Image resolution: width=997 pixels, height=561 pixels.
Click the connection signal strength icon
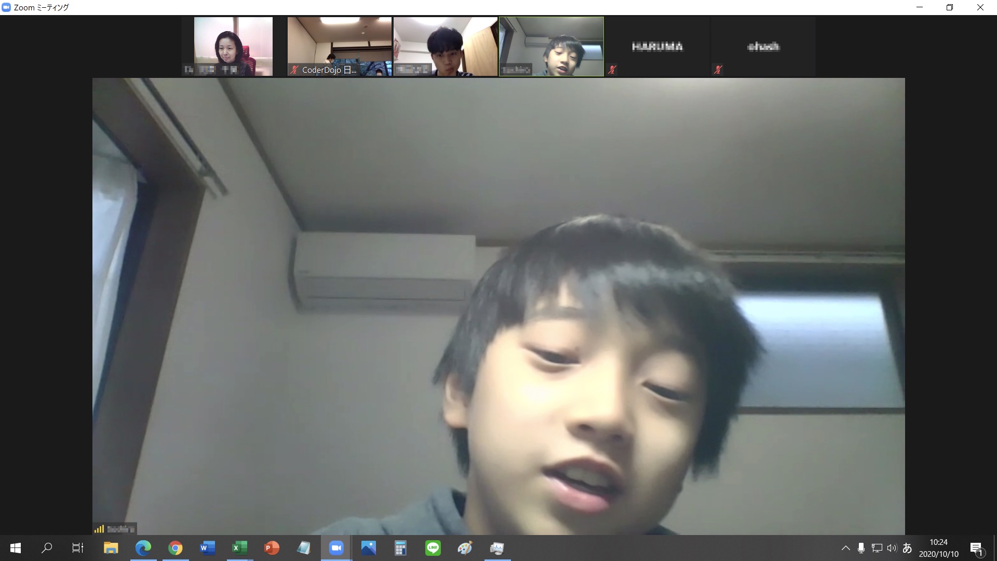click(x=99, y=529)
